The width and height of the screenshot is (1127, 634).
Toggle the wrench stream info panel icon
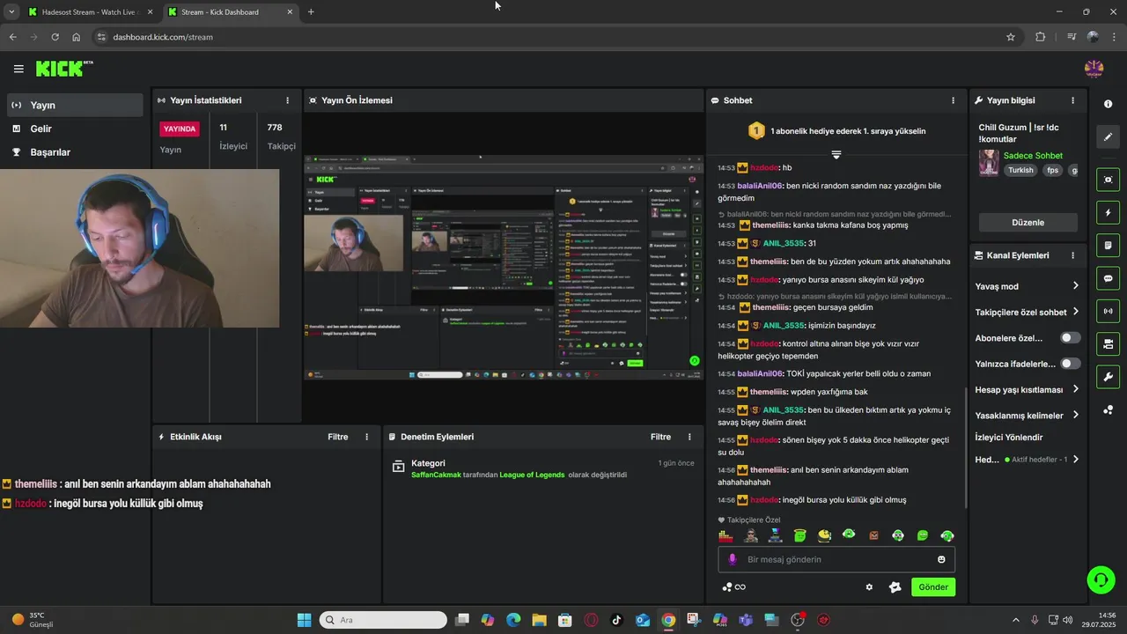coord(1108,377)
